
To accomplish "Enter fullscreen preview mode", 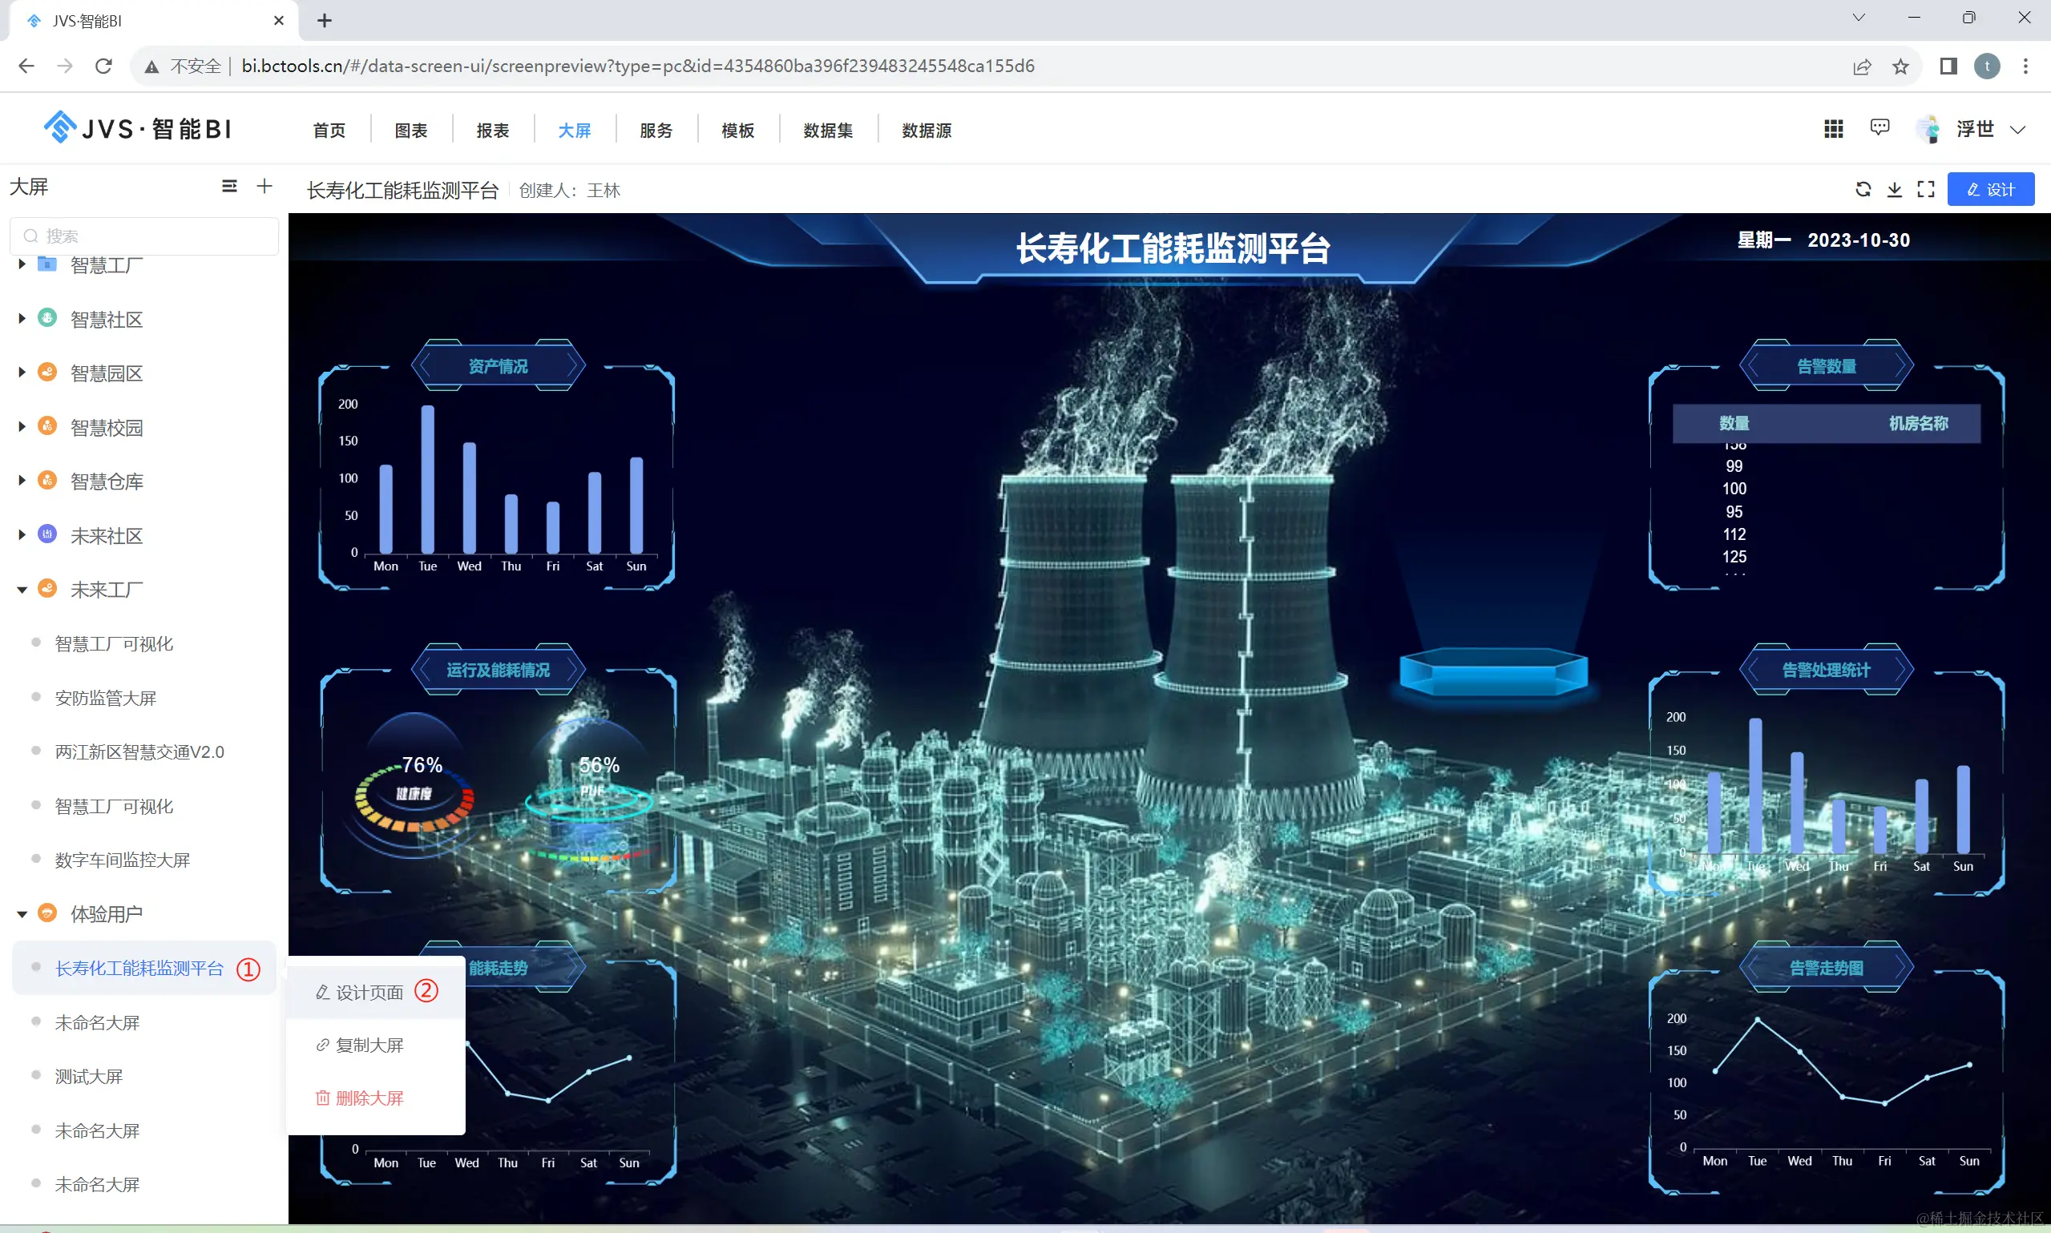I will click(x=1925, y=189).
